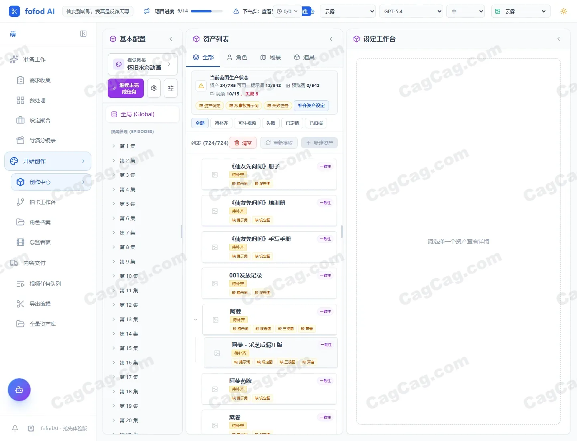The height and width of the screenshot is (441, 577).
Task: Select the 可生视频 filter chip
Action: pos(247,123)
